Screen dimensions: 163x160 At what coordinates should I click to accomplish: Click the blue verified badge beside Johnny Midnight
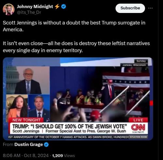(64, 6)
